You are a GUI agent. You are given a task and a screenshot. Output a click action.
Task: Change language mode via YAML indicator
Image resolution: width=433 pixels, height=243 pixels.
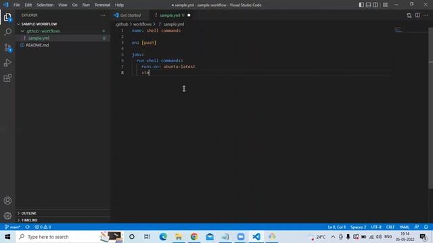pos(405,227)
